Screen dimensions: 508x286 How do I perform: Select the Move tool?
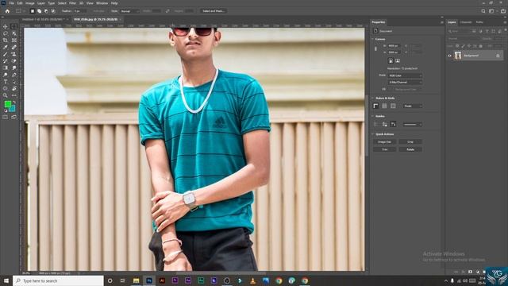pyautogui.click(x=6, y=26)
